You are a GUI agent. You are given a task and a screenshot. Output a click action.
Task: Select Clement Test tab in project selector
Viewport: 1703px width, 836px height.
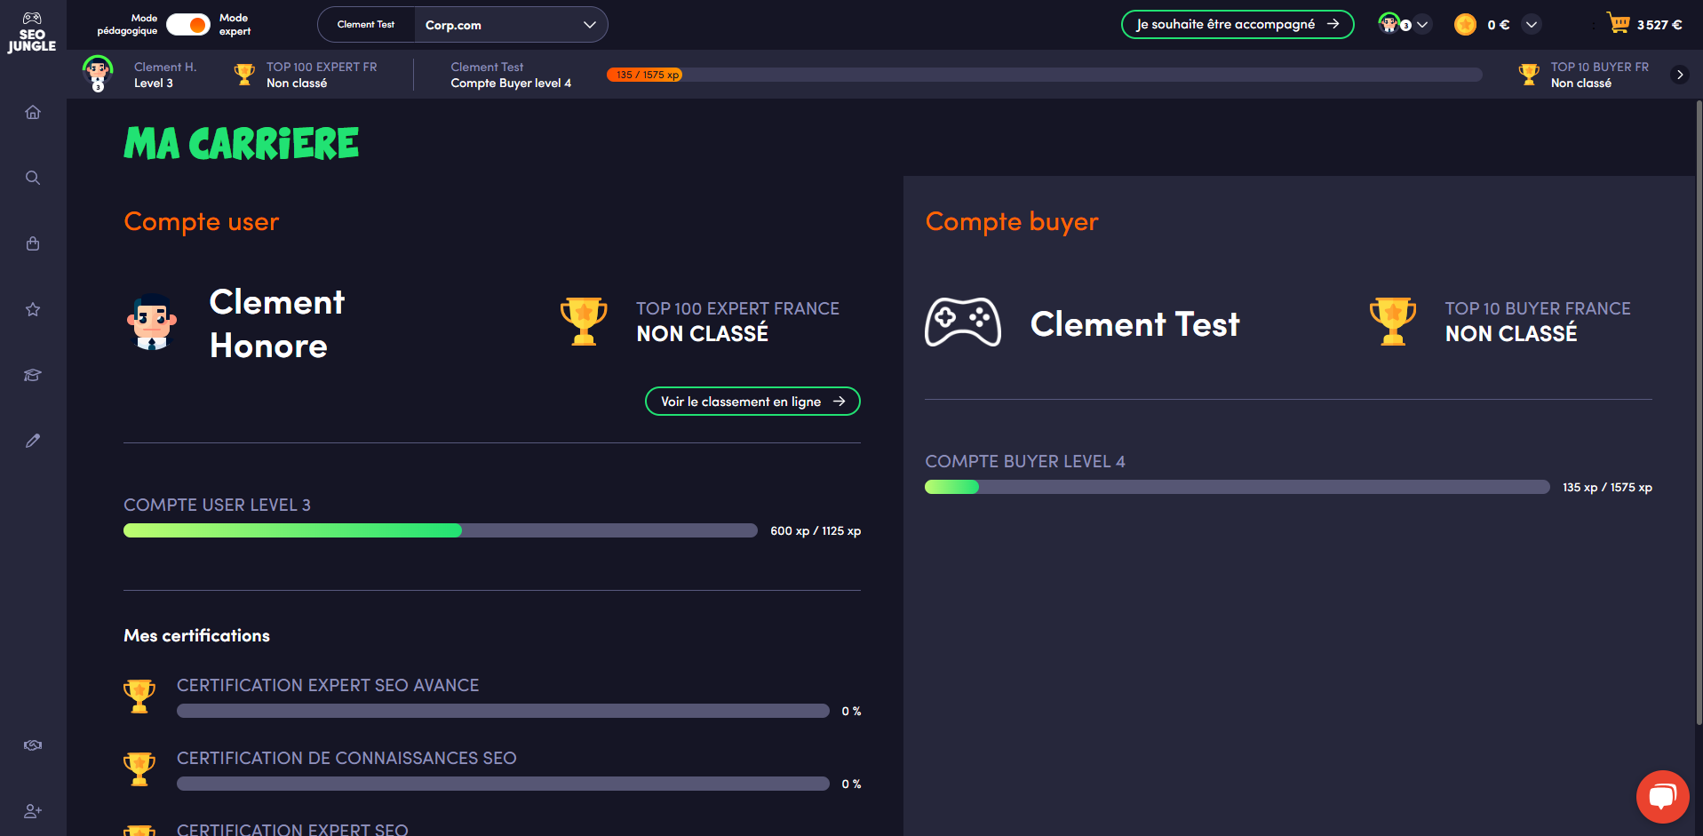pyautogui.click(x=366, y=25)
